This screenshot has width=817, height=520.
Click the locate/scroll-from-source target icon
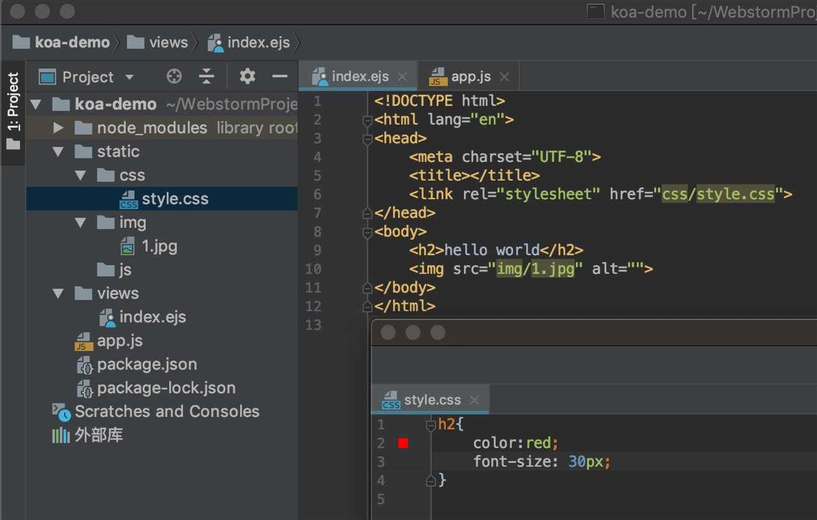coord(174,77)
